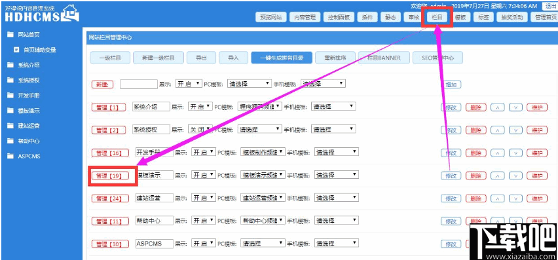558x260 pixels.
Task: Click 管理【1】 button
Action: pos(109,107)
